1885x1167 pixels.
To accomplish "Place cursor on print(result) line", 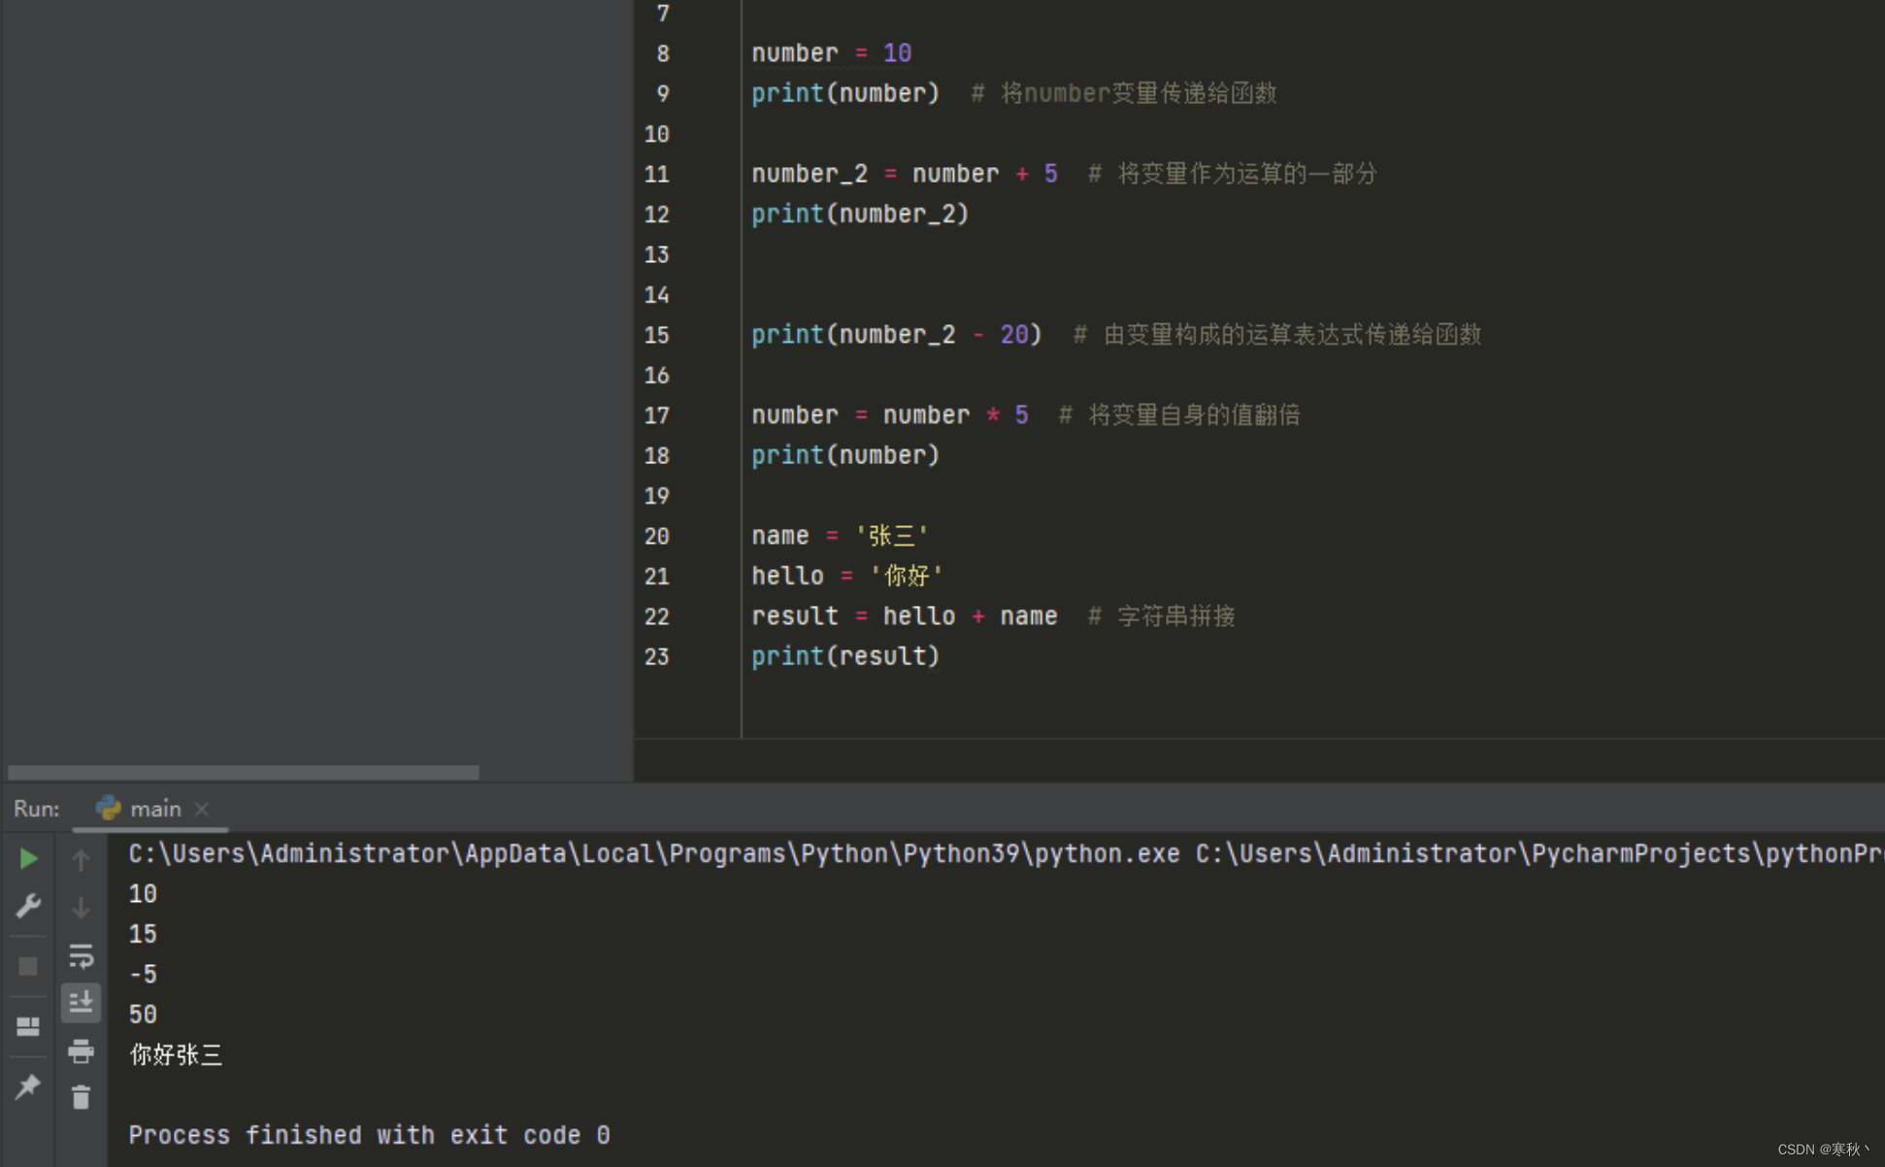I will pyautogui.click(x=844, y=656).
